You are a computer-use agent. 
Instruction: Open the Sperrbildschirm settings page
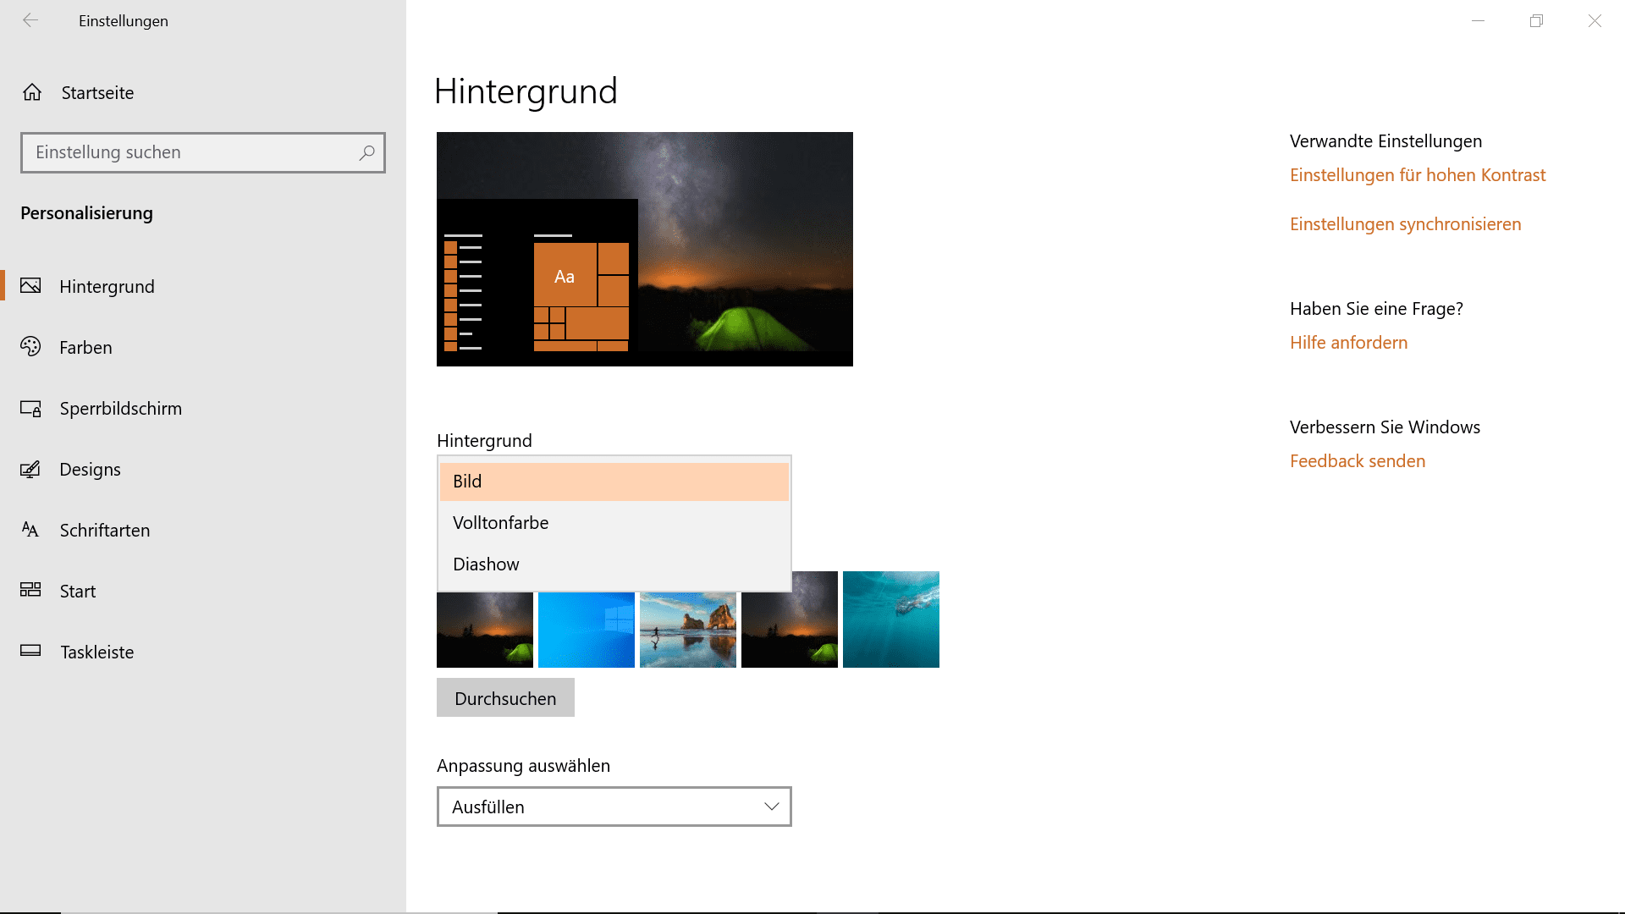click(x=203, y=408)
